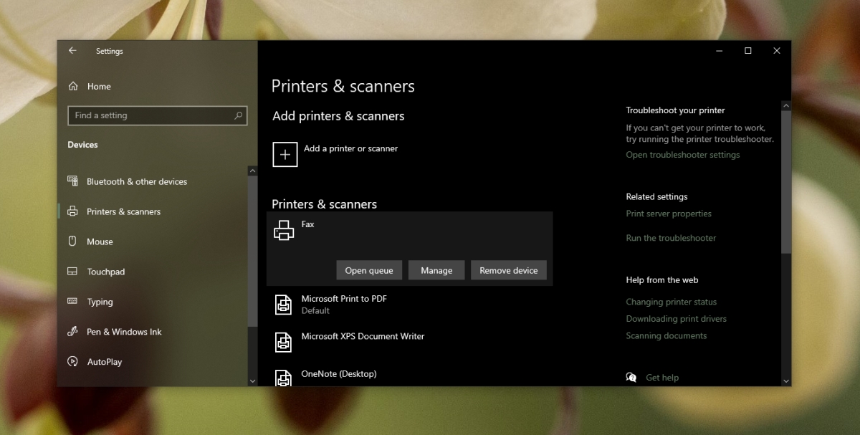This screenshot has height=435, width=860.
Task: Switch to Typing settings page
Action: (x=100, y=302)
